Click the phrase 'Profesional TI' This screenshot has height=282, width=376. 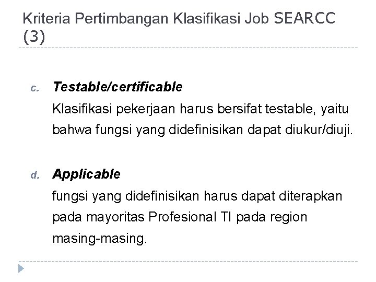point(190,217)
